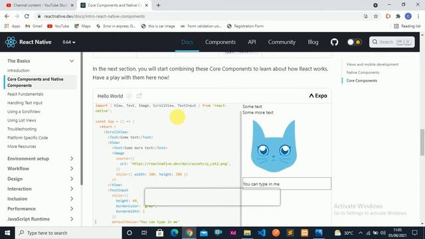Toggle the dark mode switch
This screenshot has height=239, width=425.
tap(354, 42)
